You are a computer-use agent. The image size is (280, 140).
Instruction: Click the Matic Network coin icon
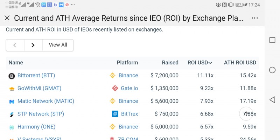pos(11,101)
